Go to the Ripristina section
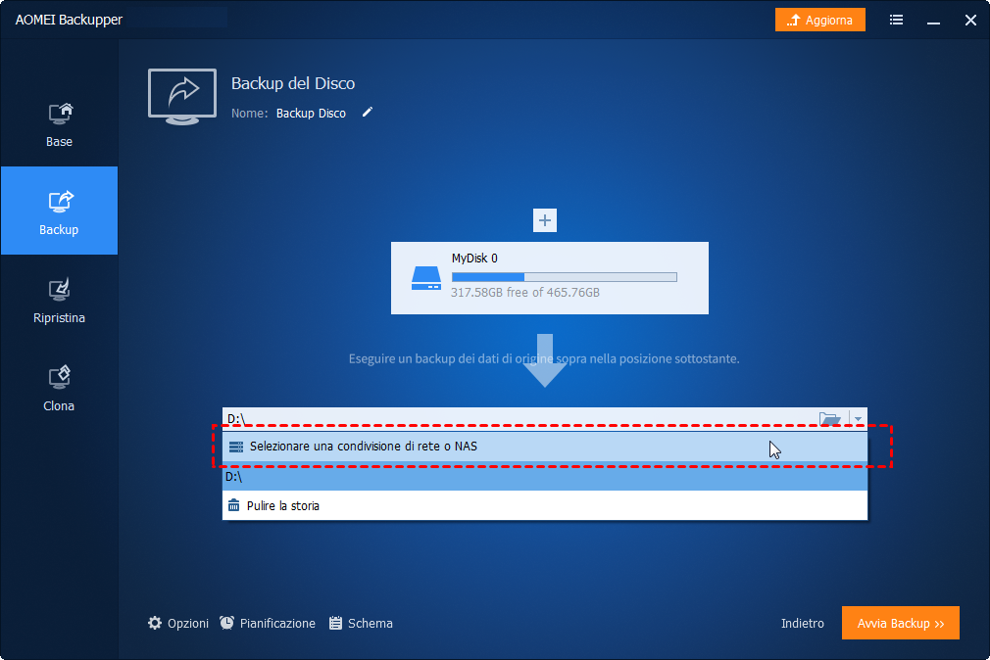 click(x=60, y=300)
